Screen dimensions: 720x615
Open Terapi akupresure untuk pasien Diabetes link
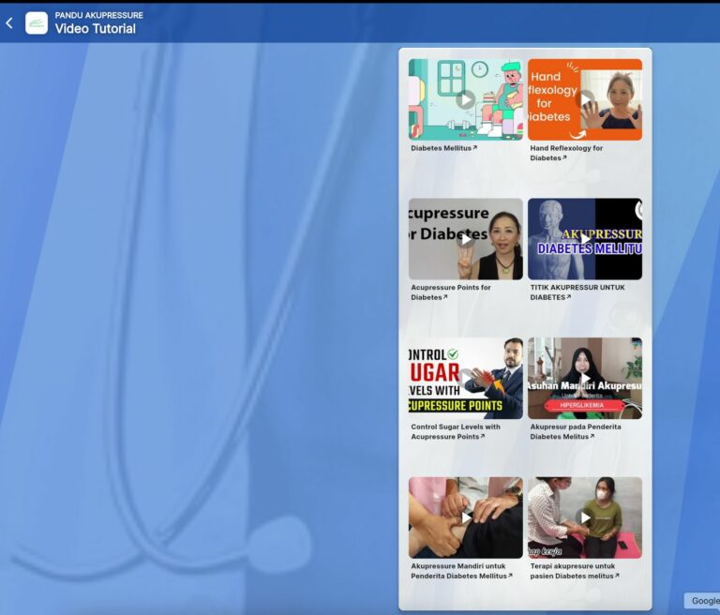[x=573, y=571]
